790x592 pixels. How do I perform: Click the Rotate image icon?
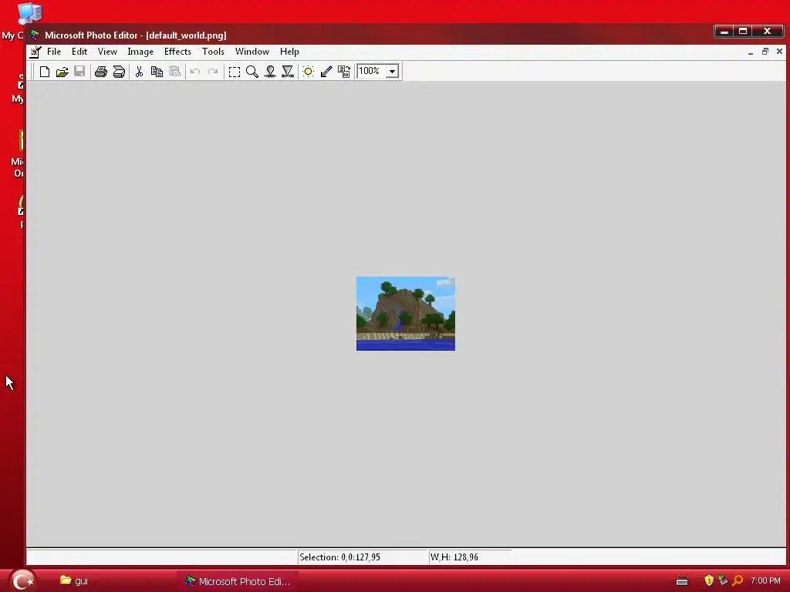[x=344, y=72]
